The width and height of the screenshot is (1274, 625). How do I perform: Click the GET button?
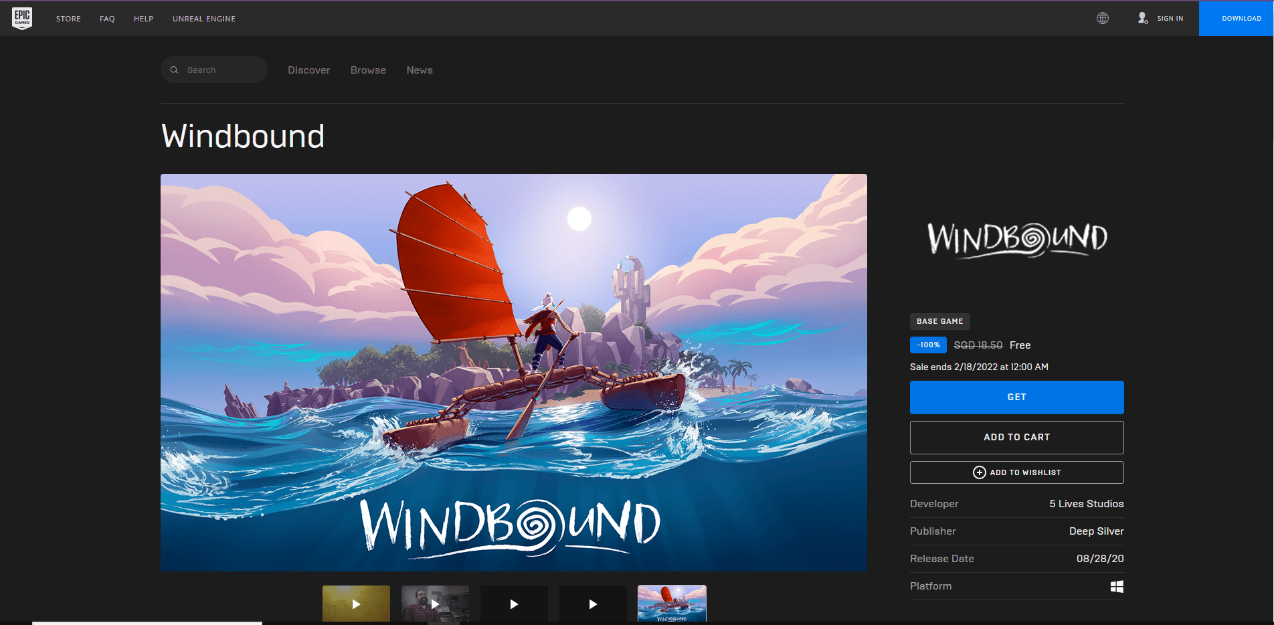pyautogui.click(x=1016, y=397)
